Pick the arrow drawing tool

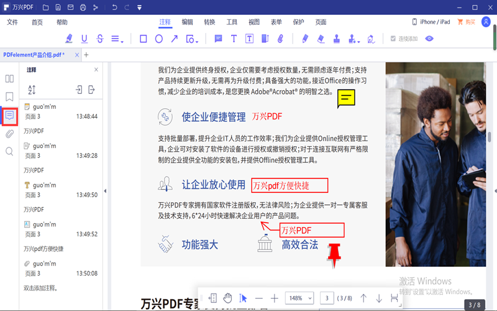pyautogui.click(x=175, y=39)
